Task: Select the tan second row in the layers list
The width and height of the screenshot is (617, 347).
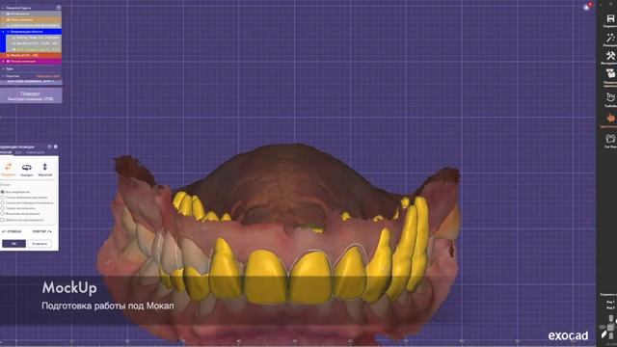Action: click(x=31, y=19)
